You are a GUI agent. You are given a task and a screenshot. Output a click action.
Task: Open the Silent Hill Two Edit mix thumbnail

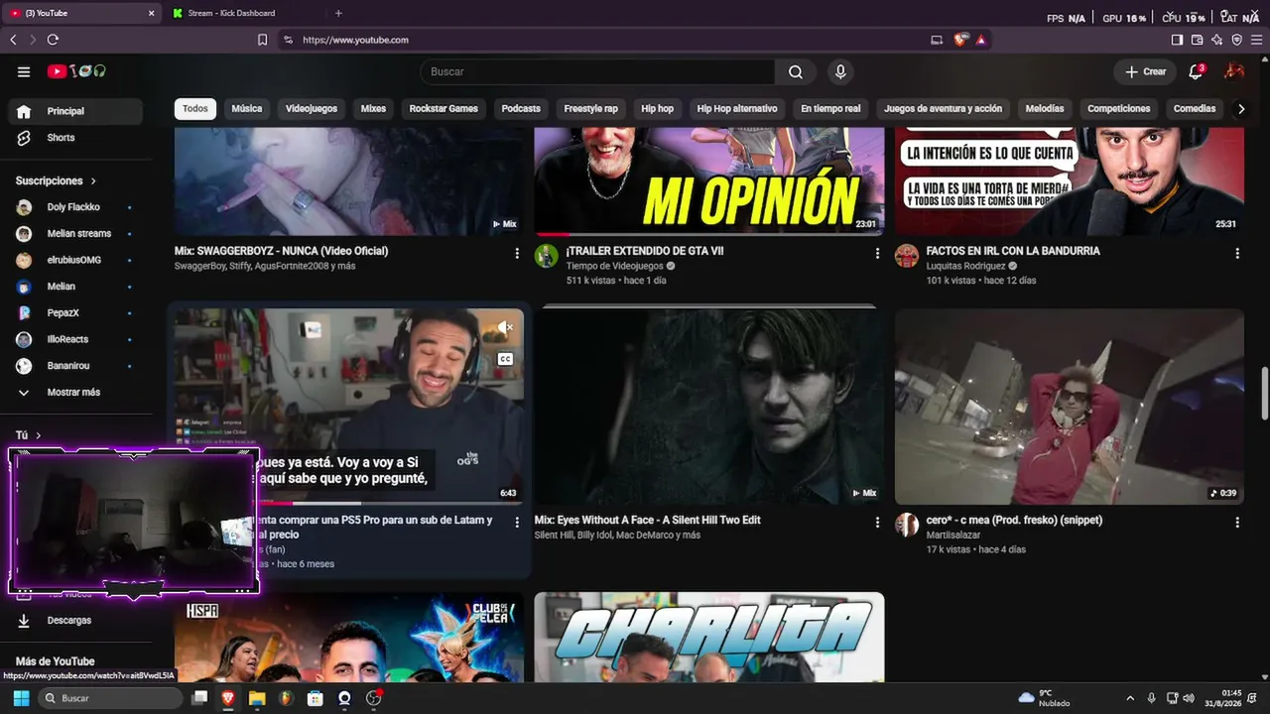(x=709, y=407)
